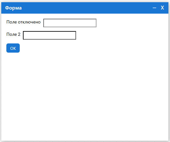Minimize the Форма window

coord(154,8)
